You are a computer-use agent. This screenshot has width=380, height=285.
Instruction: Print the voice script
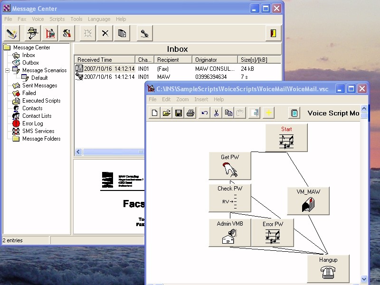click(x=192, y=112)
